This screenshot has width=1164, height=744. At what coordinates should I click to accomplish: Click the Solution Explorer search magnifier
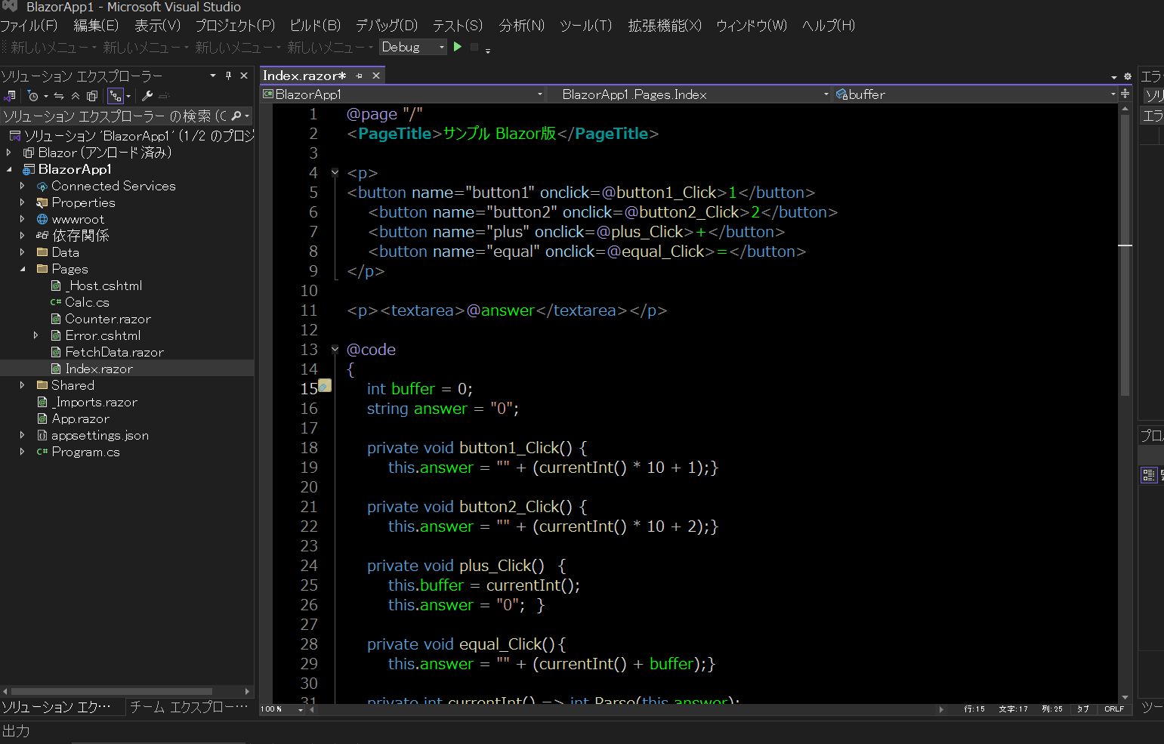pos(236,116)
